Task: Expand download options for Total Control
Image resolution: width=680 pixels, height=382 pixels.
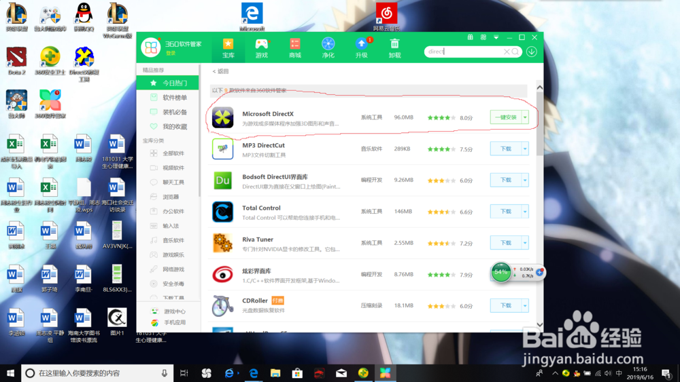Action: (x=525, y=212)
